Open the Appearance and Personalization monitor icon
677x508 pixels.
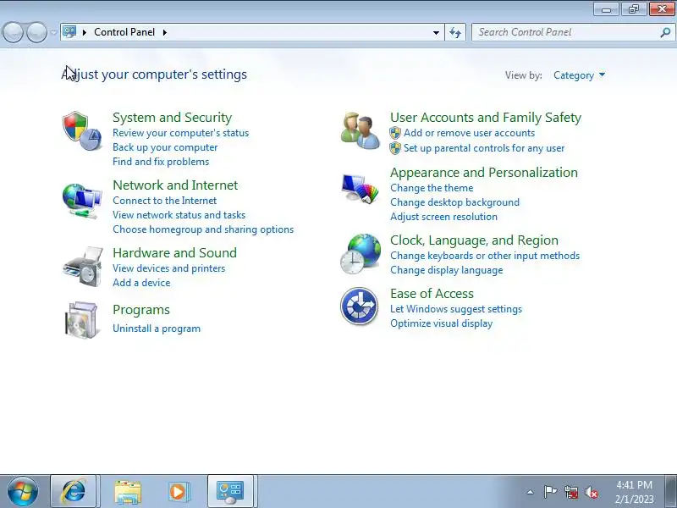point(360,188)
